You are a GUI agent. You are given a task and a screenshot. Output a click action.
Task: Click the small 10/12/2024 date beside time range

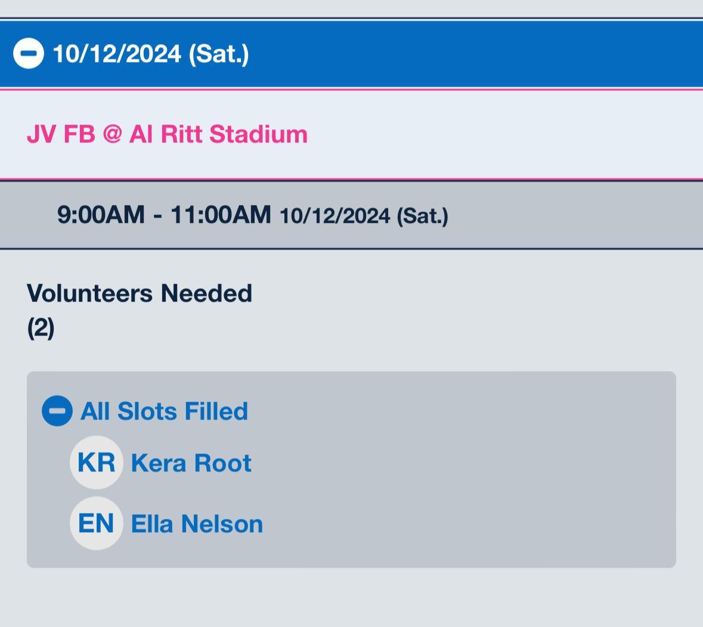click(335, 216)
